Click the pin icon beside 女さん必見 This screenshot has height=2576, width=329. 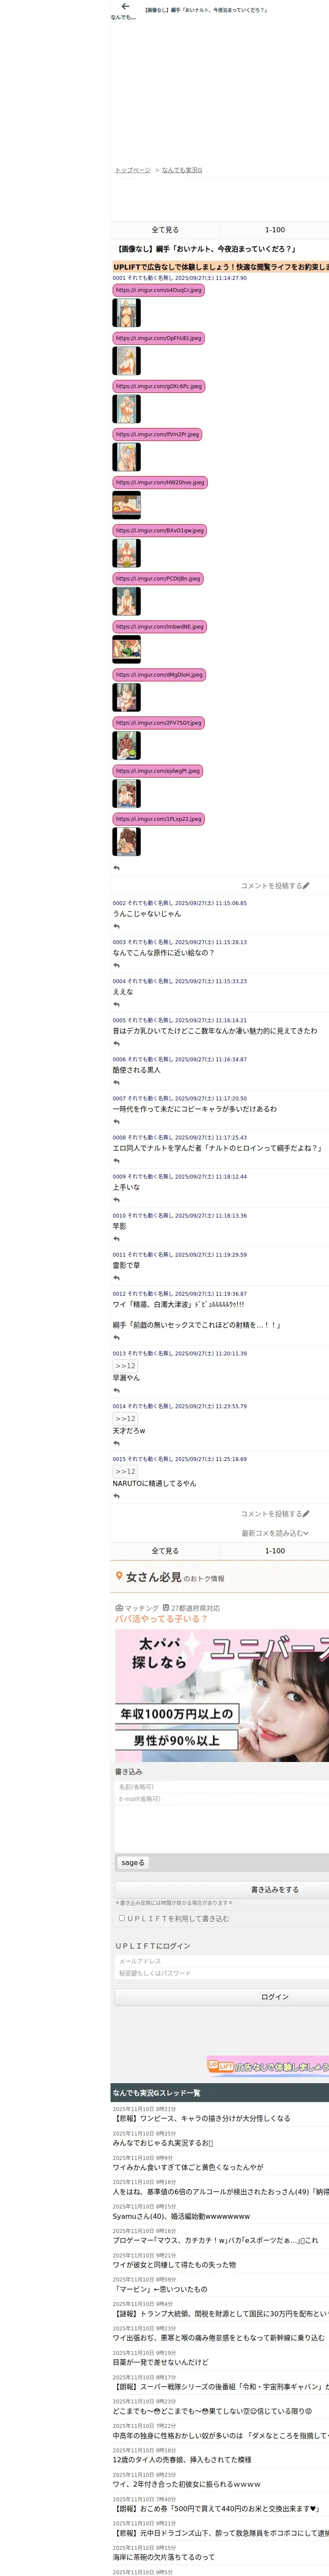pyautogui.click(x=120, y=1577)
